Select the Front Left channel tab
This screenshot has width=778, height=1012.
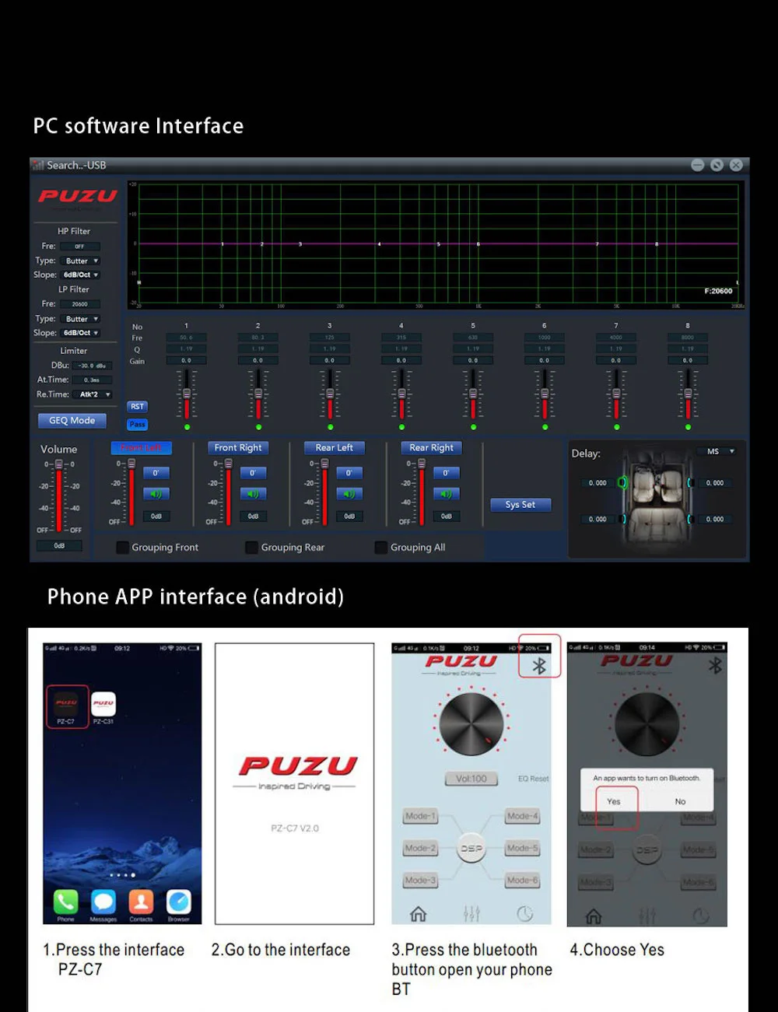point(142,447)
